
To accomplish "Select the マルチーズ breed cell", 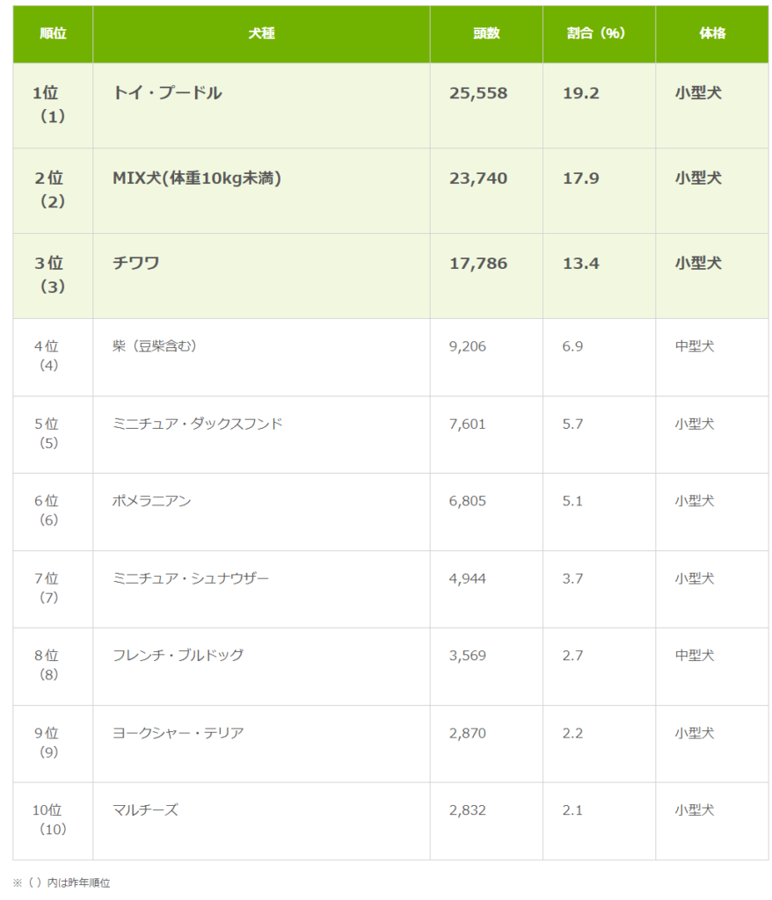I will [x=145, y=810].
